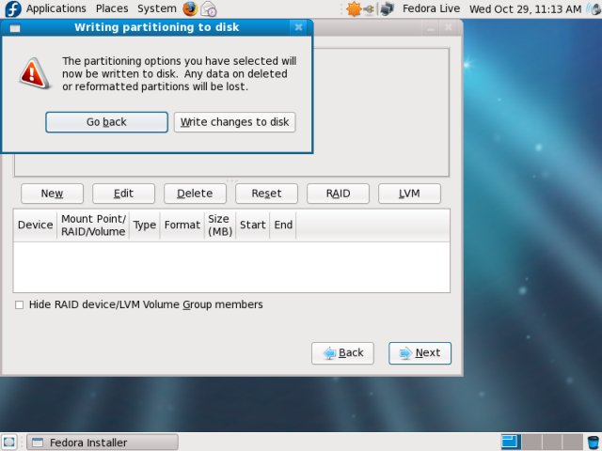Click the dialog window menu icon

15,28
